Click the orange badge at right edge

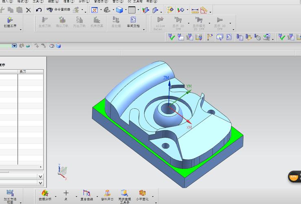[x=294, y=177]
